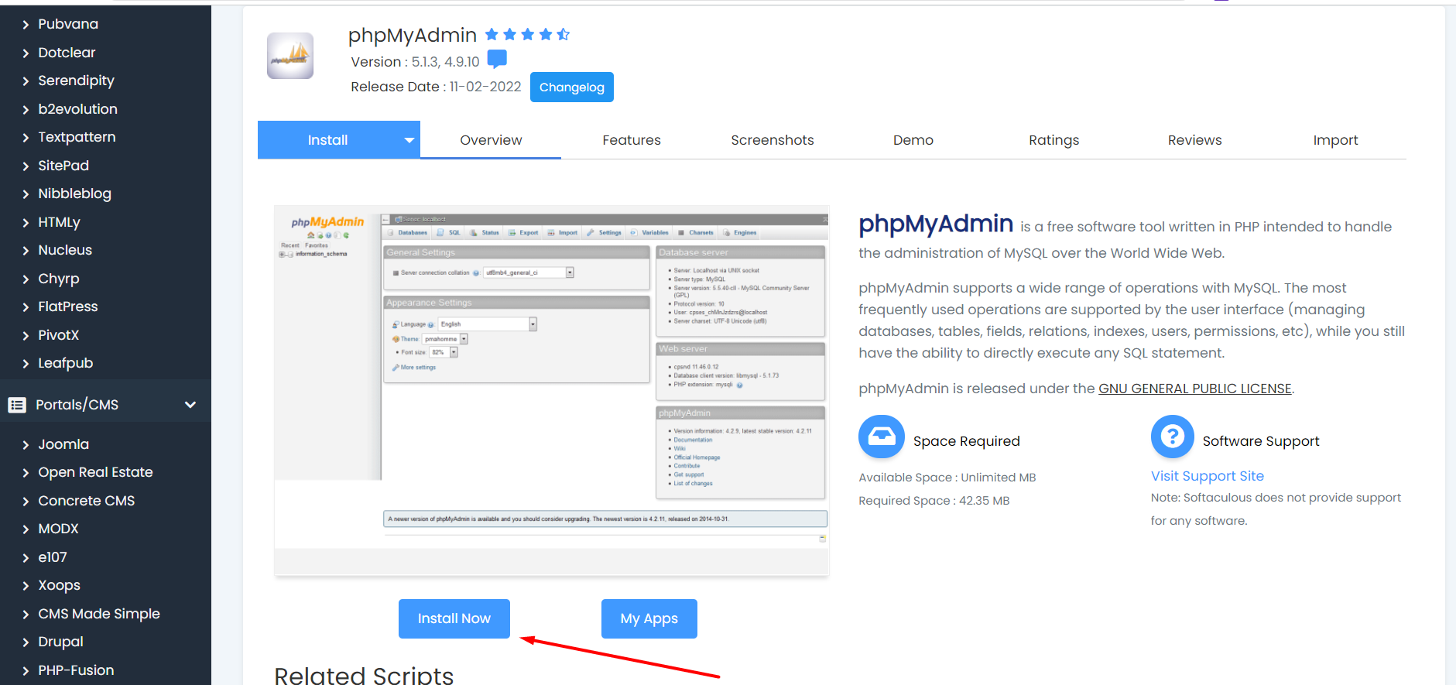Click the half-filled fifth rating star
The height and width of the screenshot is (685, 1456).
[x=564, y=34]
